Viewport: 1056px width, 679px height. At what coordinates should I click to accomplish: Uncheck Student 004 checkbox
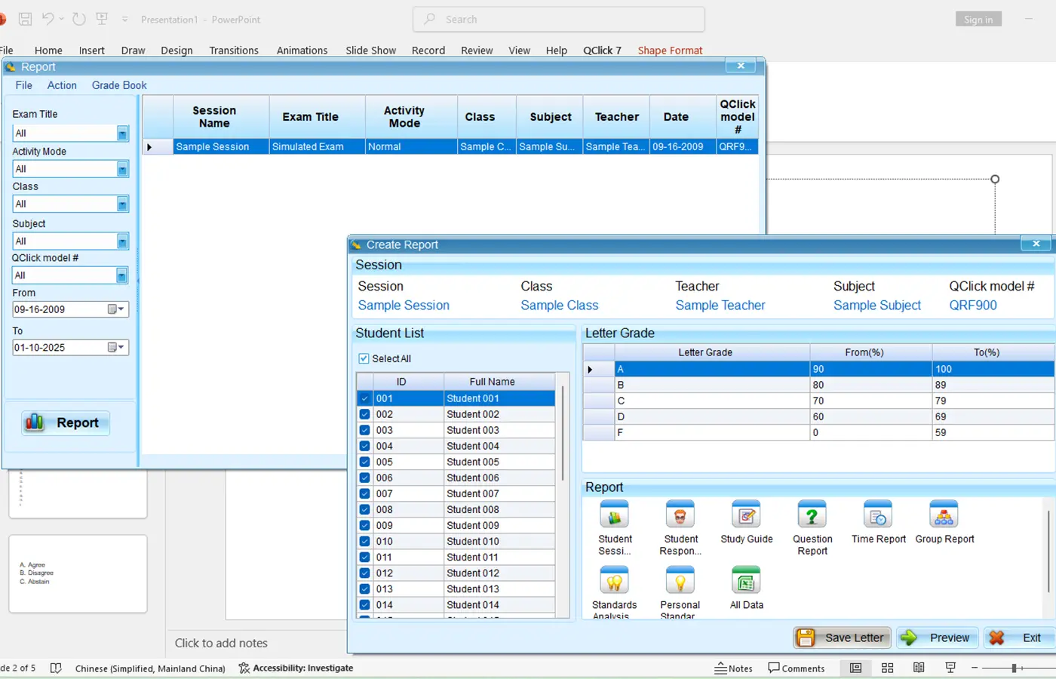(364, 446)
